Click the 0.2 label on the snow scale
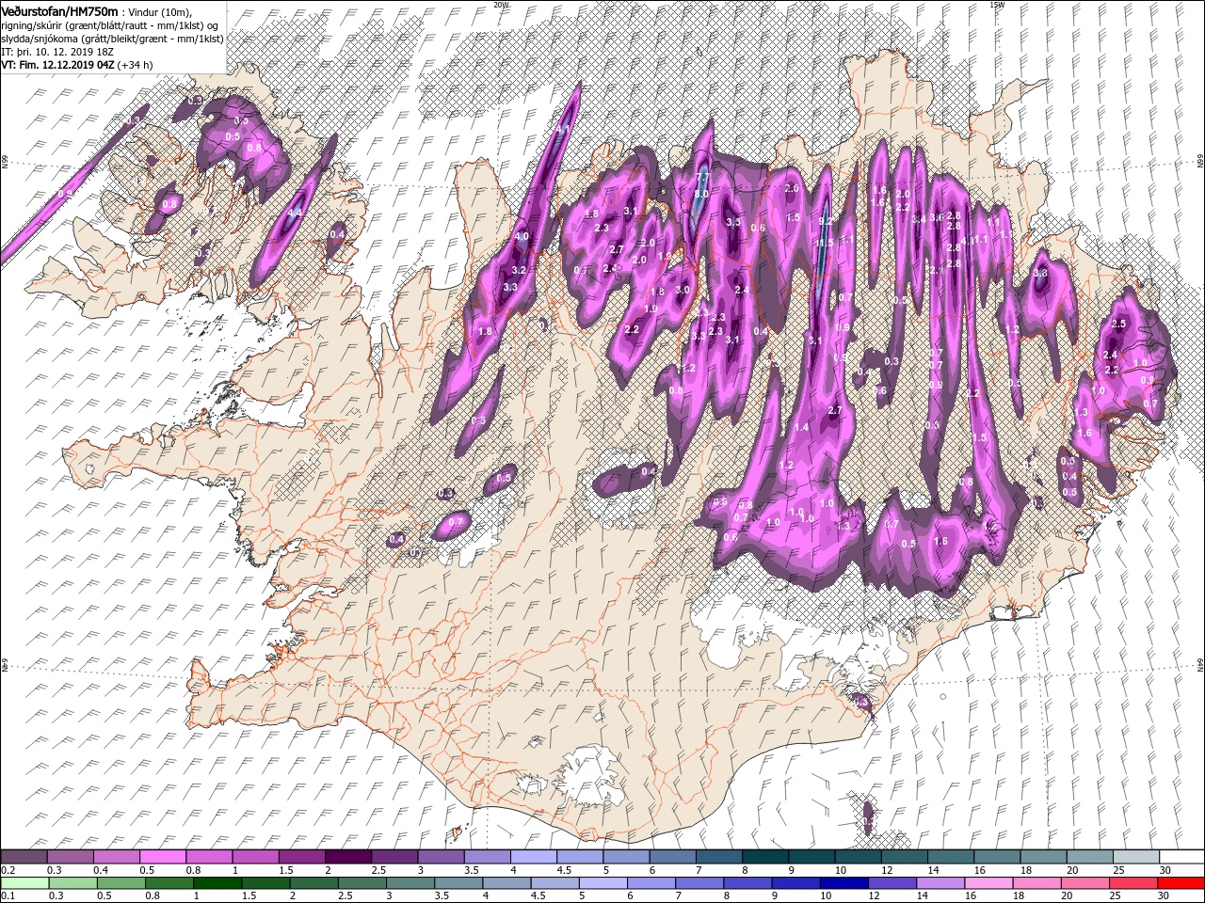Viewport: 1205px width, 903px height. [8, 870]
